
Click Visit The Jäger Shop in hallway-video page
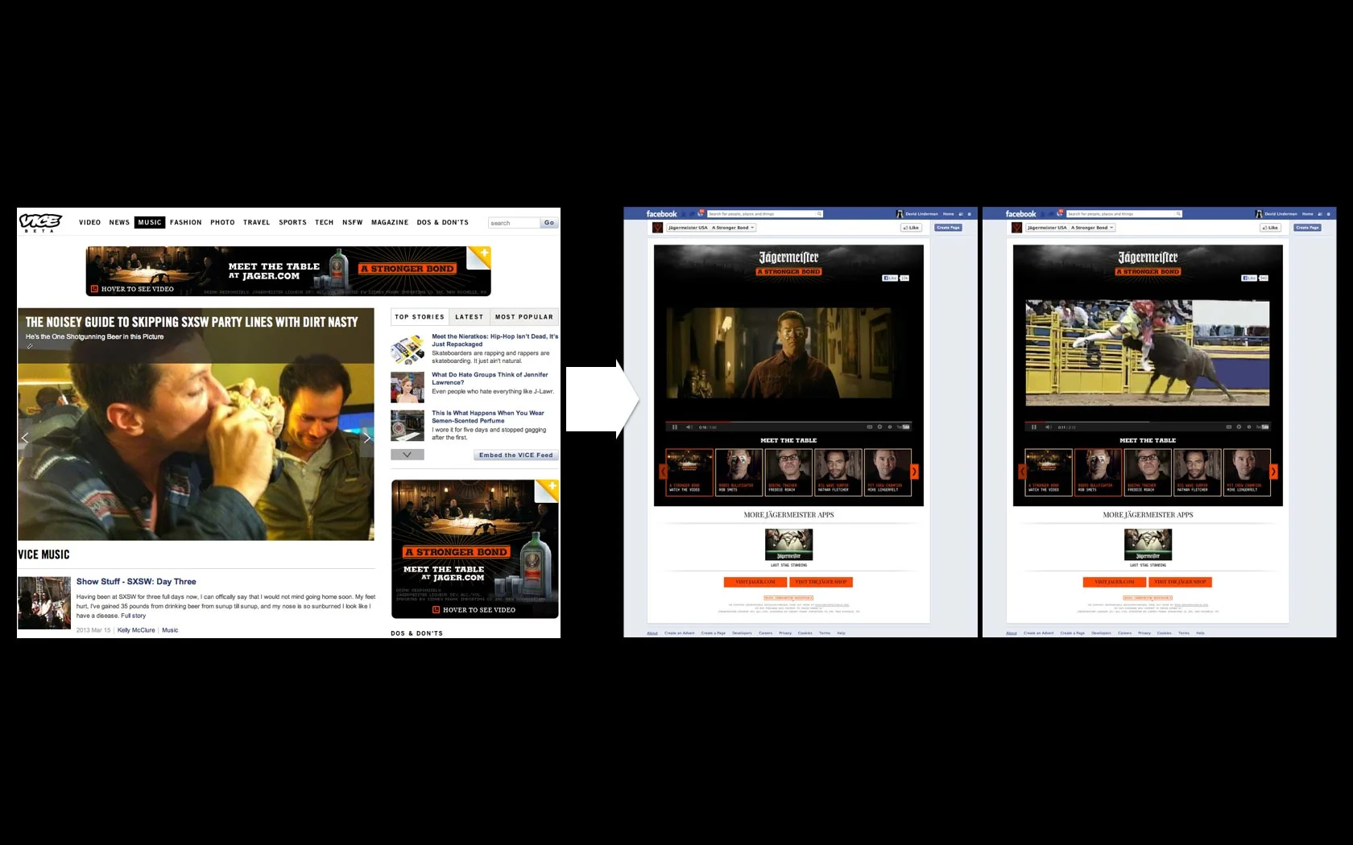click(x=821, y=582)
